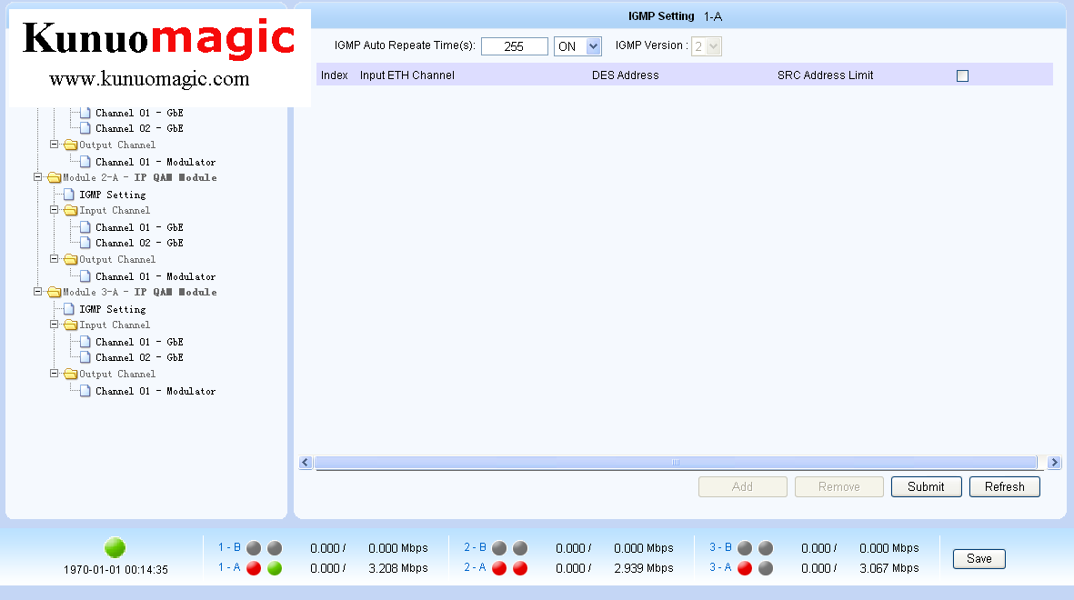Select Channel 01 - GbE under Module 2-A

(139, 227)
